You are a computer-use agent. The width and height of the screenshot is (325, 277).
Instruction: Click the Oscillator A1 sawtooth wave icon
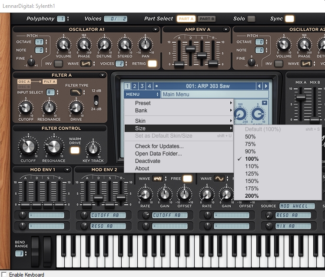[86, 64]
